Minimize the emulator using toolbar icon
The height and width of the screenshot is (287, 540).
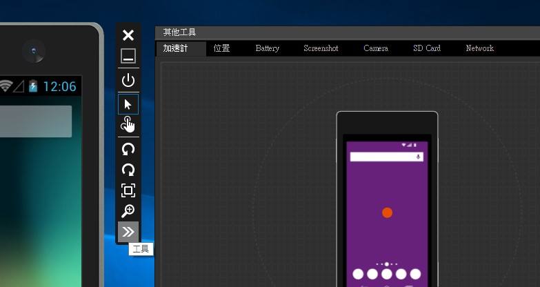tap(128, 57)
